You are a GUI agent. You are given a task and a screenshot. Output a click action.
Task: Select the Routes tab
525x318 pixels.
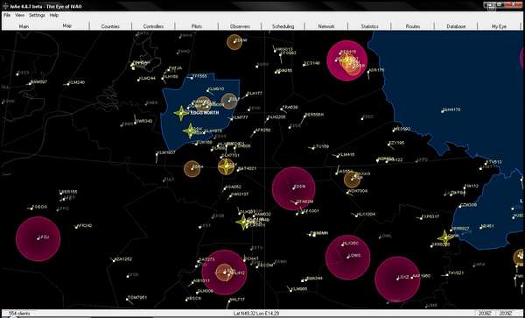pyautogui.click(x=412, y=26)
